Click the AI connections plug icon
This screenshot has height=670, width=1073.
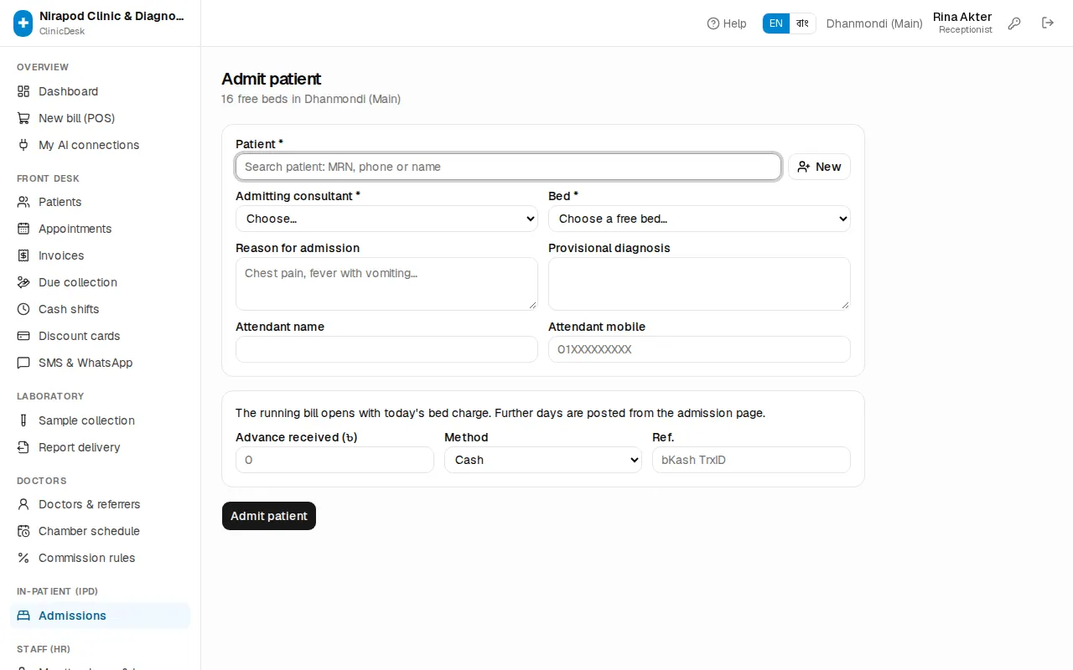click(x=23, y=145)
